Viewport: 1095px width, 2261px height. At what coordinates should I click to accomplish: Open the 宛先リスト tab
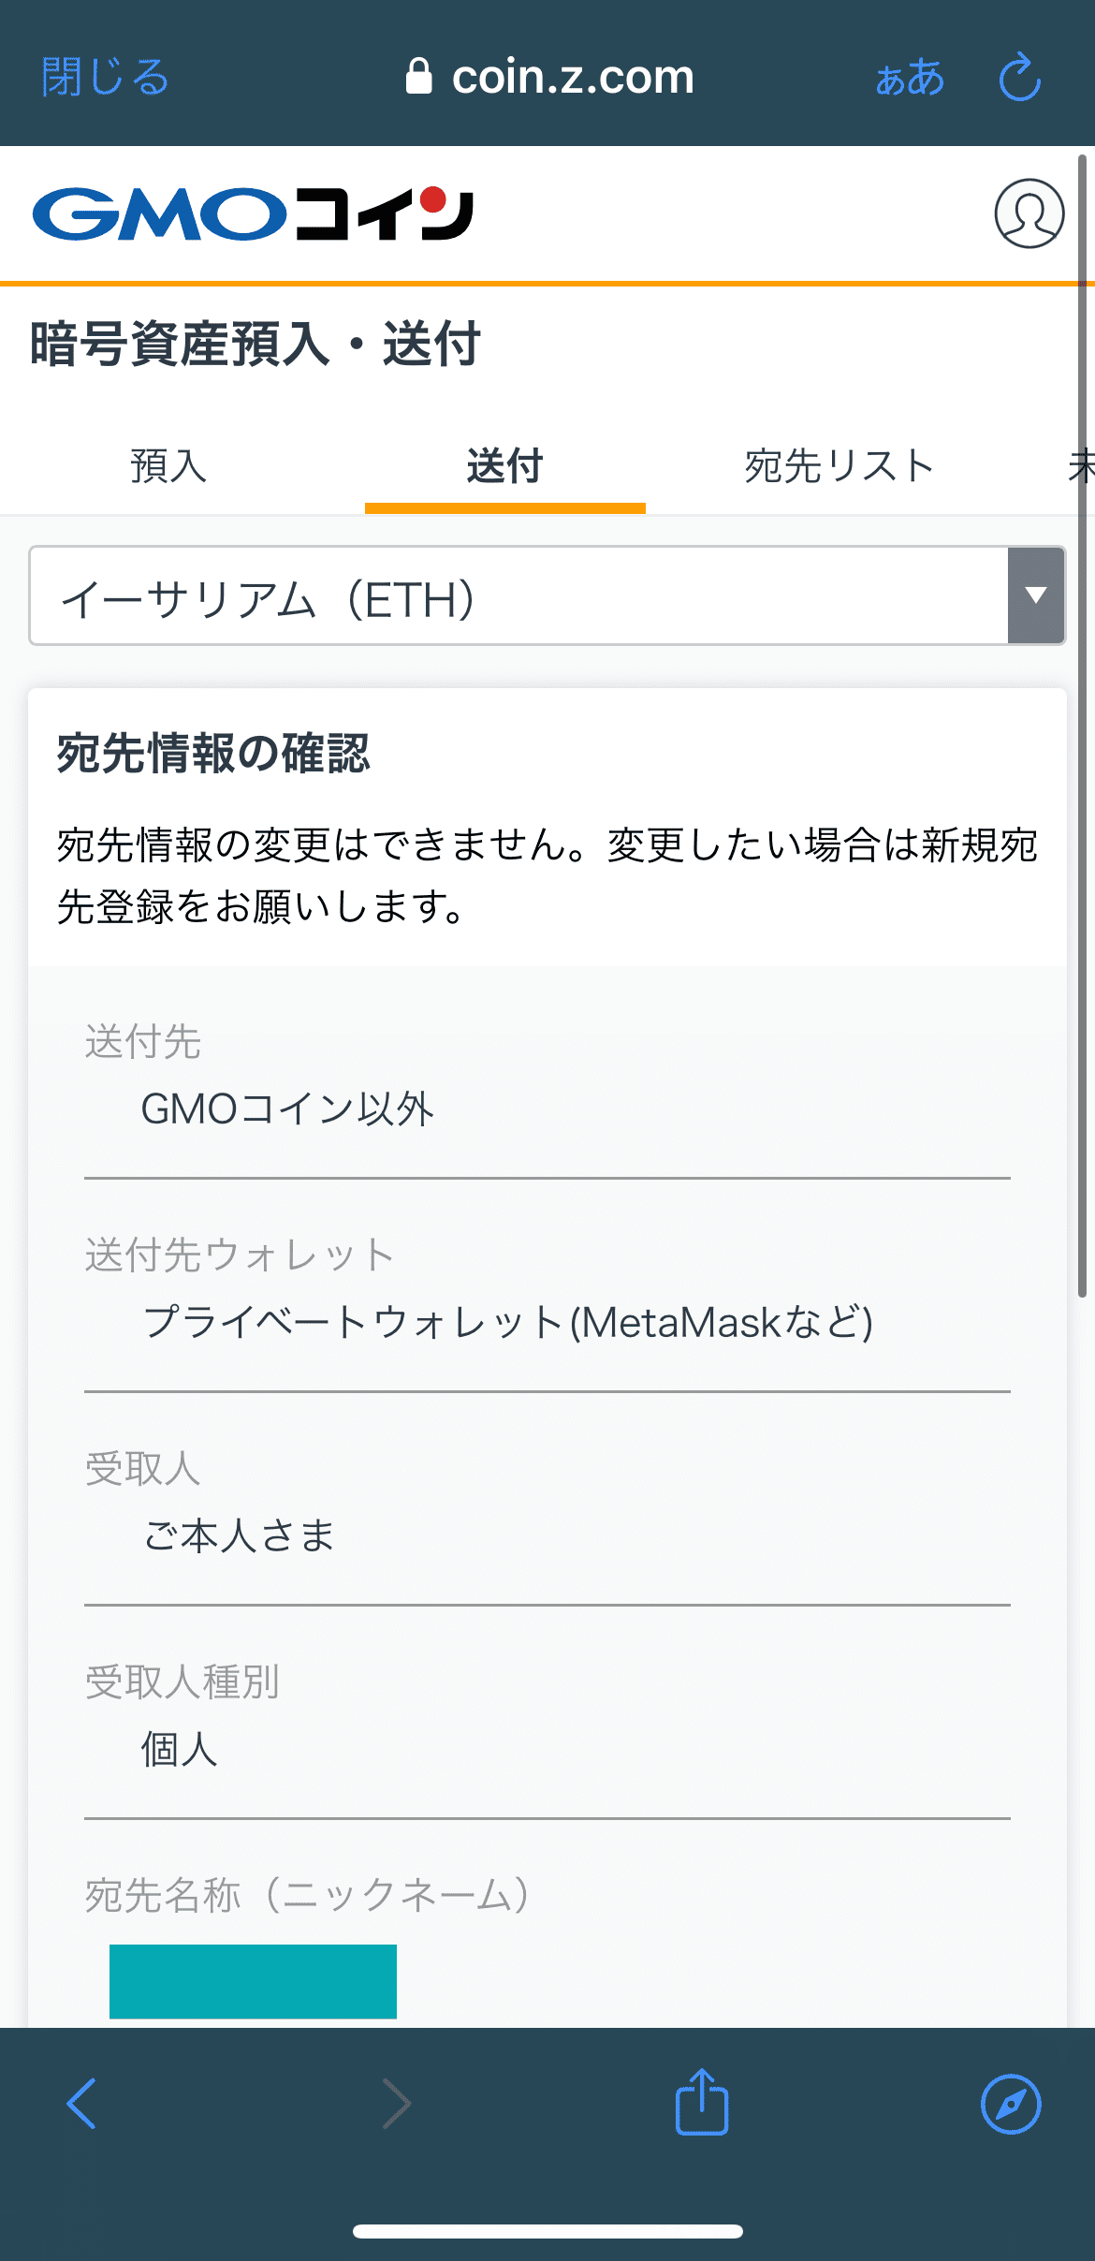coord(839,466)
